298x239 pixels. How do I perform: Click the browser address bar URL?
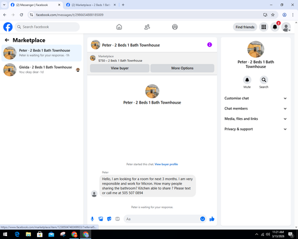coord(70,15)
